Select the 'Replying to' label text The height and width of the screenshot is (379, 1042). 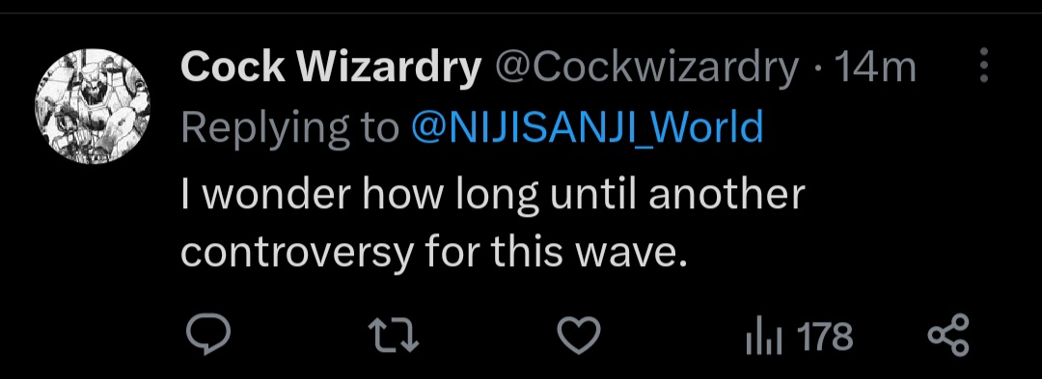(289, 127)
